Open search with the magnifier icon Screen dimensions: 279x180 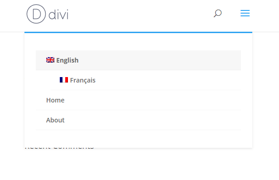click(217, 13)
